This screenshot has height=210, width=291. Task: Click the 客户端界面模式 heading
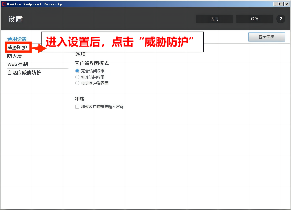pyautogui.click(x=92, y=63)
